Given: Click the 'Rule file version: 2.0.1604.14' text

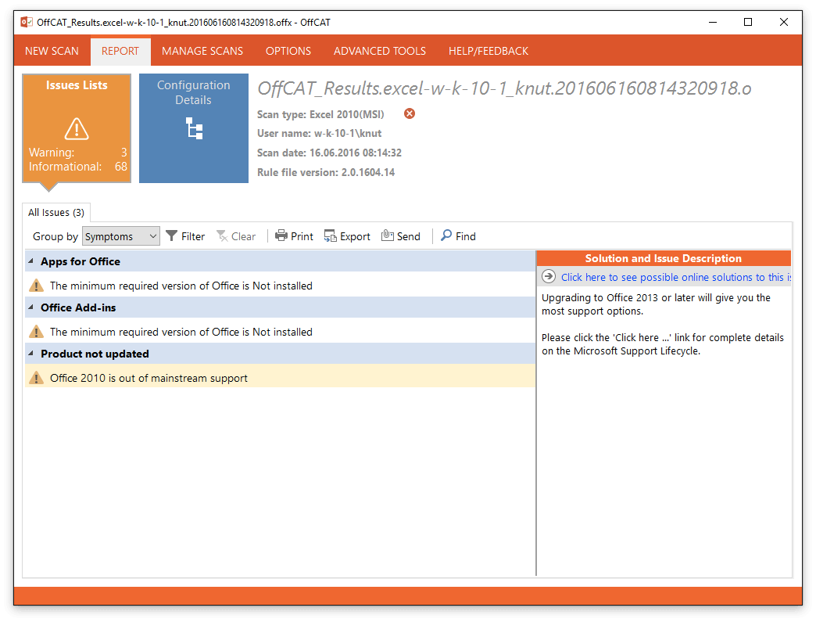Looking at the screenshot, I should click(x=326, y=172).
